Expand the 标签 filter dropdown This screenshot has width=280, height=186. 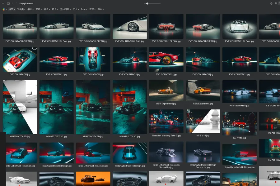click(x=12, y=9)
